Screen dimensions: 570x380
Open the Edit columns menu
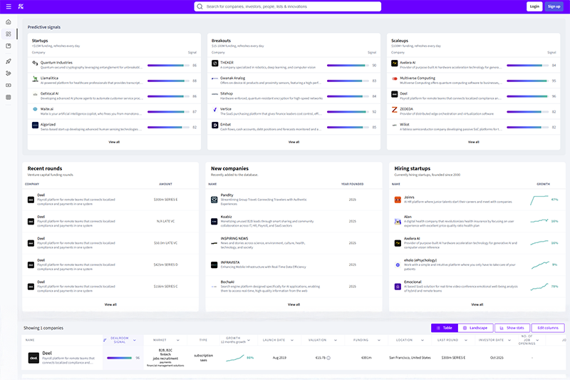(548, 328)
